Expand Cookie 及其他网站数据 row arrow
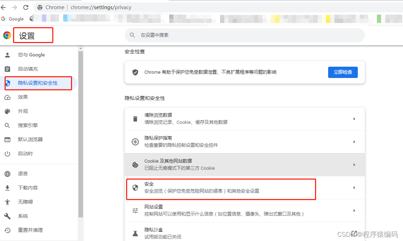403x241 pixels. coord(354,165)
